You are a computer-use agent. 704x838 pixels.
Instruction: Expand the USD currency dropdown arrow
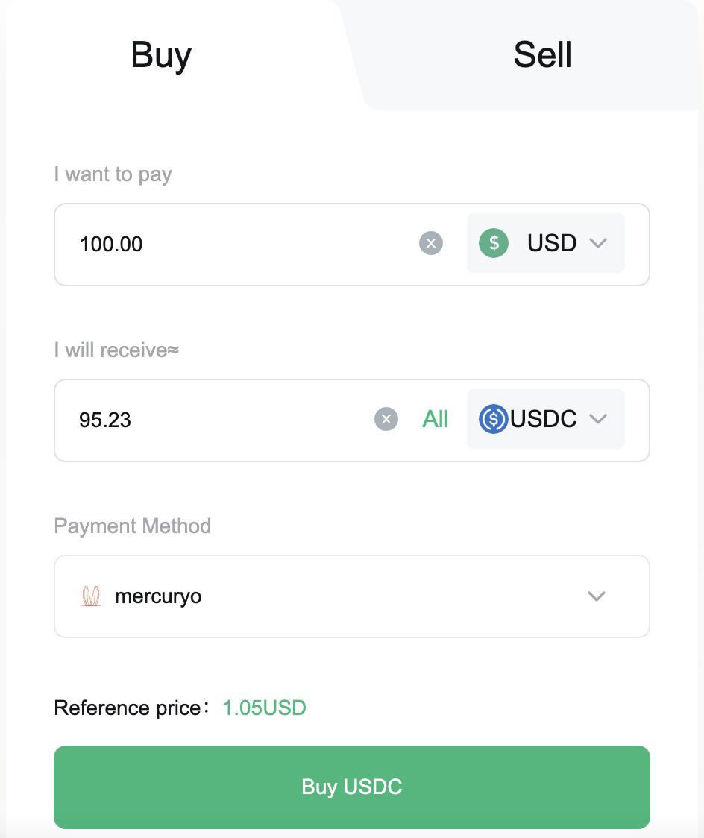tap(598, 243)
